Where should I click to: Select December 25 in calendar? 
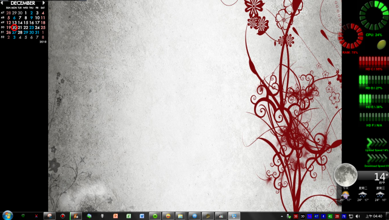(43, 27)
